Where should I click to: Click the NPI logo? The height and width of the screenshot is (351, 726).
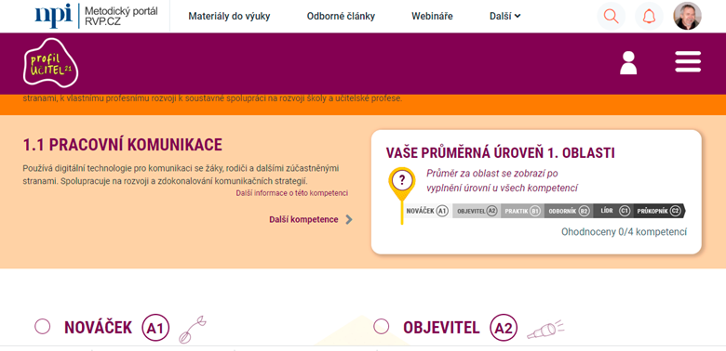54,15
